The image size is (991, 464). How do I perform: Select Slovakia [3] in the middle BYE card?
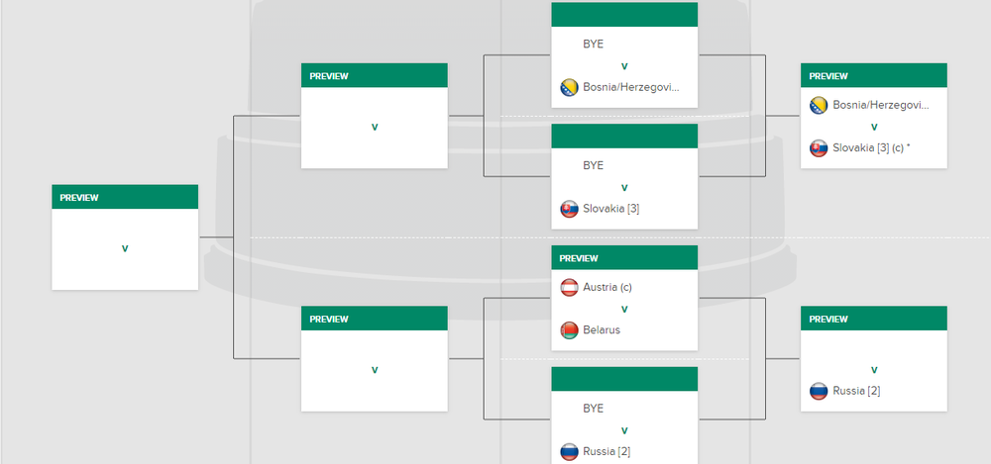click(611, 209)
